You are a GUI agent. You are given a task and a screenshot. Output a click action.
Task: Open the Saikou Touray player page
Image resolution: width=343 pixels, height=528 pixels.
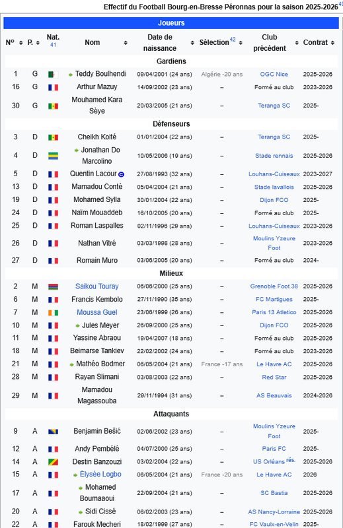96,286
